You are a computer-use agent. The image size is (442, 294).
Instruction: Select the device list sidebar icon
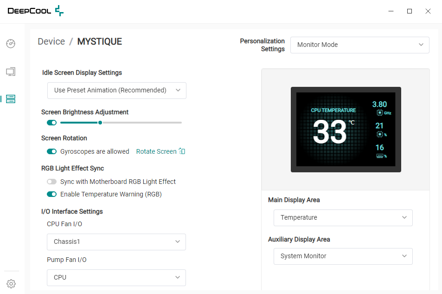11,99
